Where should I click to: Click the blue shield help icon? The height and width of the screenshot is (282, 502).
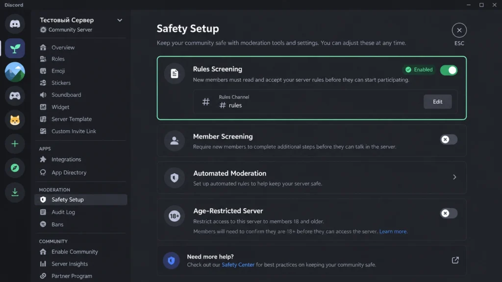(171, 260)
